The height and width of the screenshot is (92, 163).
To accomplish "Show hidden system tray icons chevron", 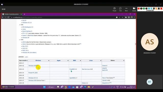I will (110, 87).
